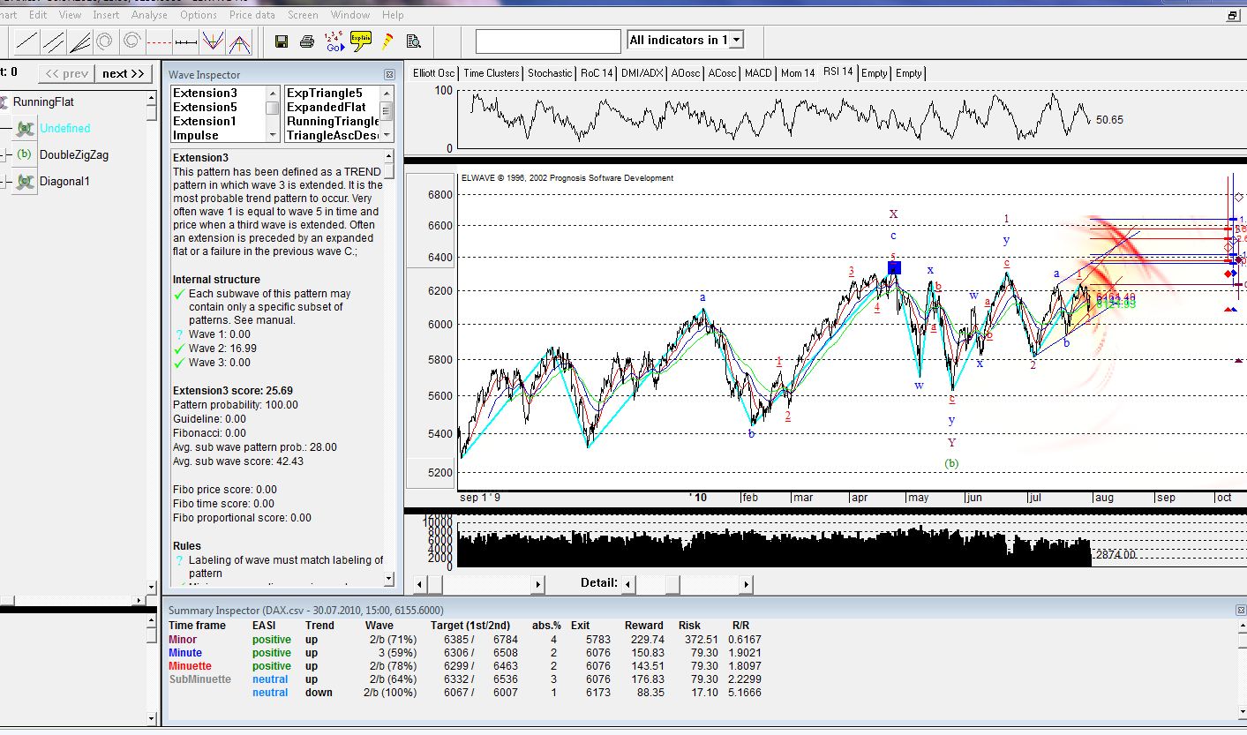Switch to the Time Clusters tab

point(492,73)
